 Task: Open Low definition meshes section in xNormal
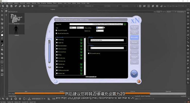tap(134, 32)
